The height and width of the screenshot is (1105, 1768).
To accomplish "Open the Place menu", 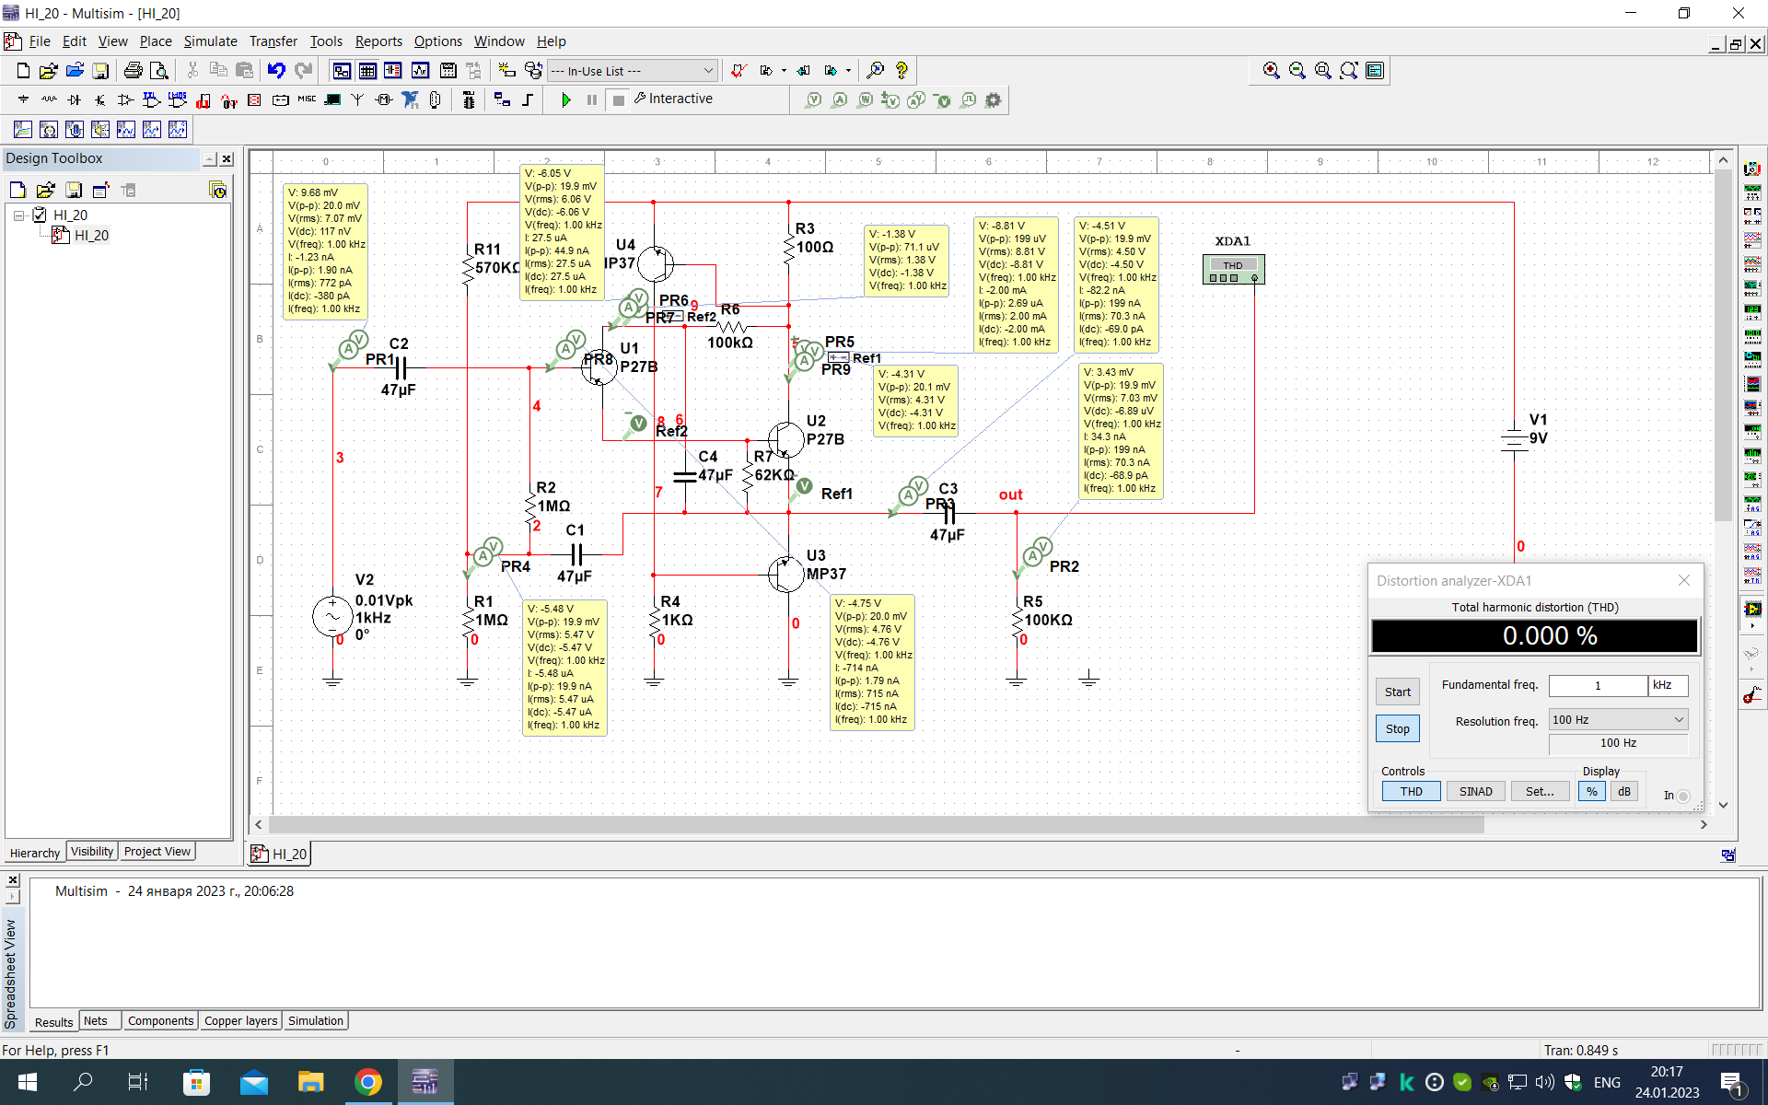I will point(156,41).
